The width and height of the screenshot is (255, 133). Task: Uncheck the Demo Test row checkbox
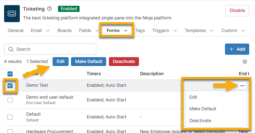(10, 85)
